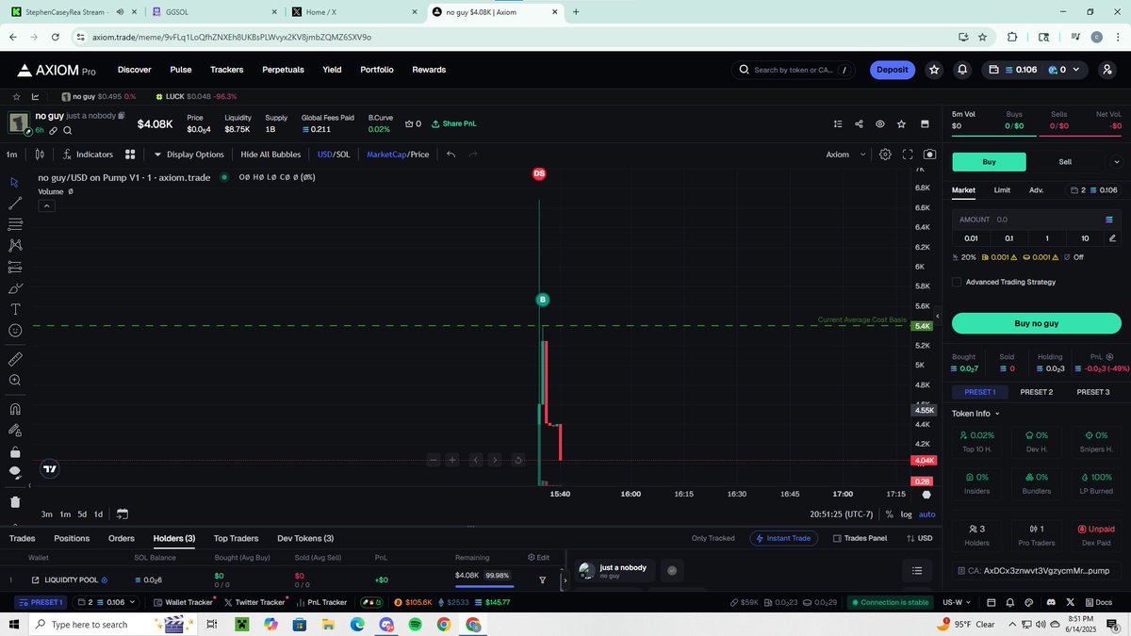Toggle the eye visibility icon above chart
The width and height of the screenshot is (1131, 636).
879,123
